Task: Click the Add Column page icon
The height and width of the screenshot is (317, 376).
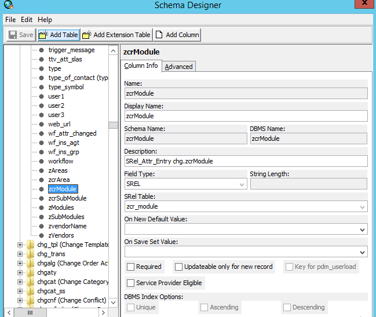Action: pos(159,35)
